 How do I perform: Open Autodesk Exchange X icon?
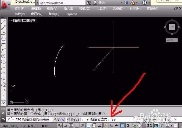point(126,3)
